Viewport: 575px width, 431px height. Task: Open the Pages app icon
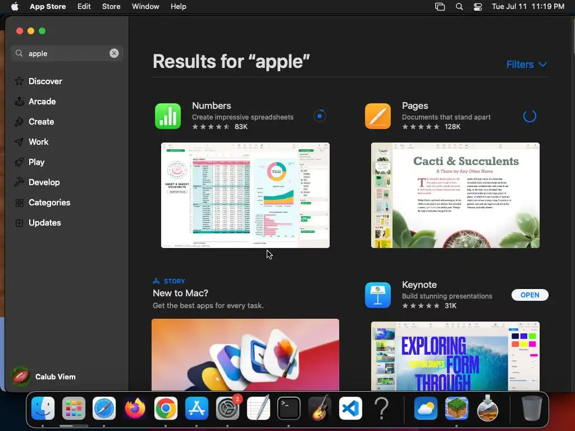click(x=378, y=116)
